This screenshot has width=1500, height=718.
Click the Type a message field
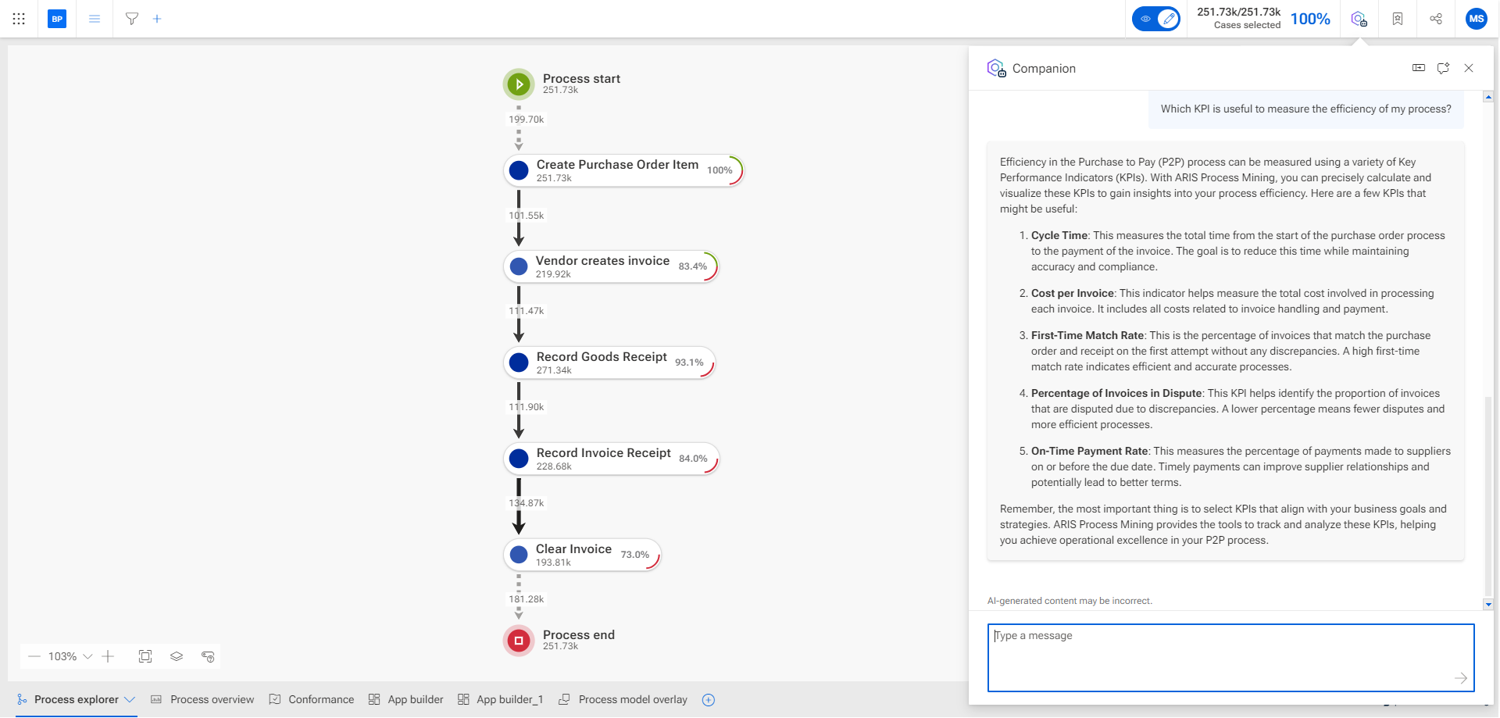point(1231,657)
